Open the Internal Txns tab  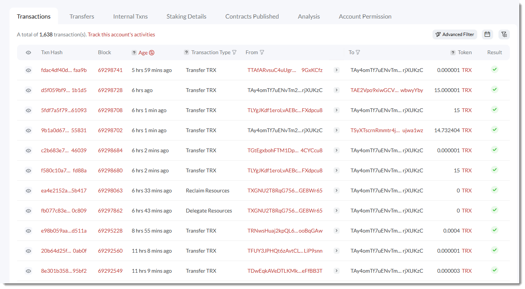coord(130,17)
